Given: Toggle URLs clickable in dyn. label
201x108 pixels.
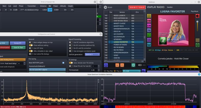Looking at the screenshot, I should [31, 51].
